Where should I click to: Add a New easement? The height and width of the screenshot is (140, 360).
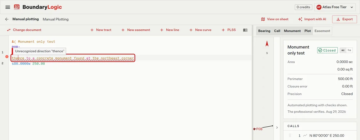pos(136,30)
